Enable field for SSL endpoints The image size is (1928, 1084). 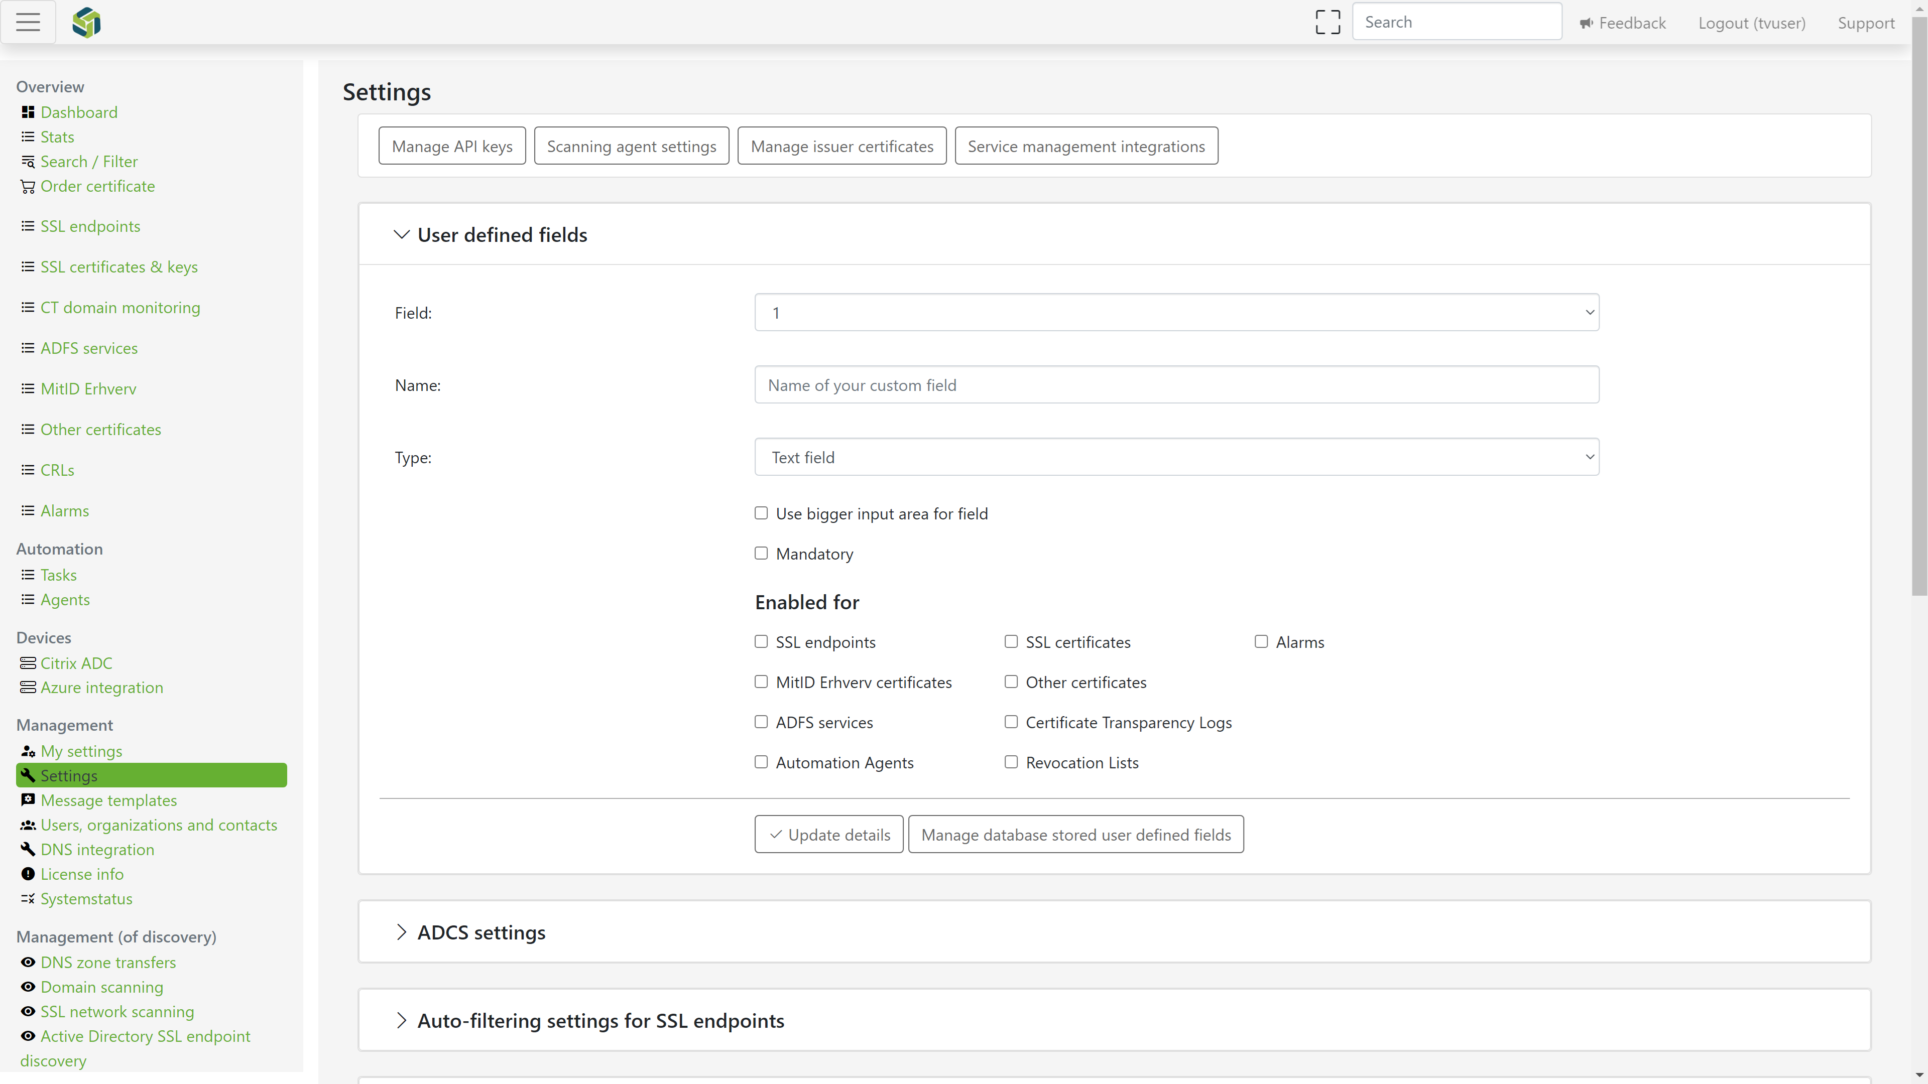coord(761,642)
